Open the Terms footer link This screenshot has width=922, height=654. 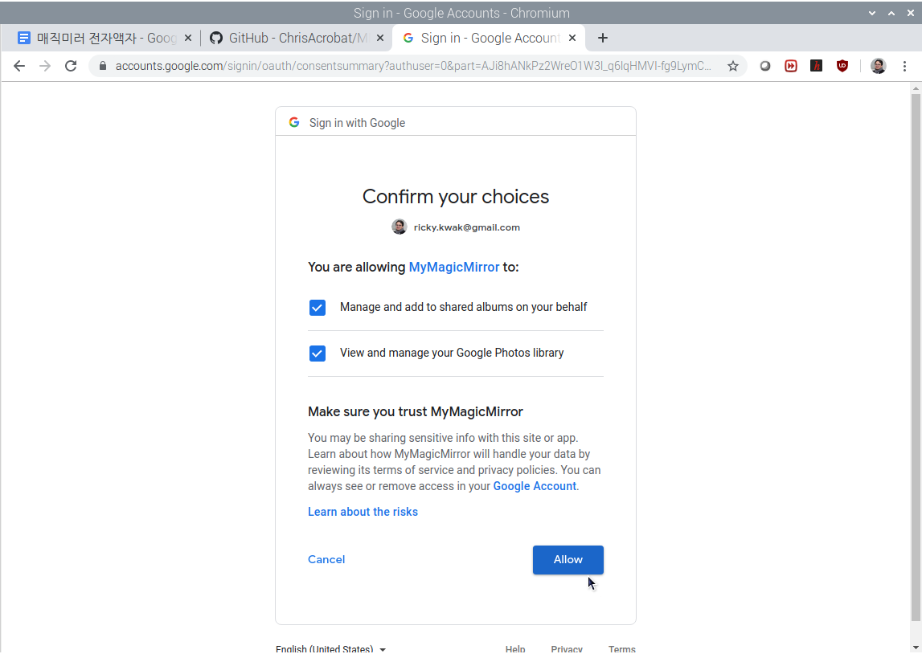[622, 648]
